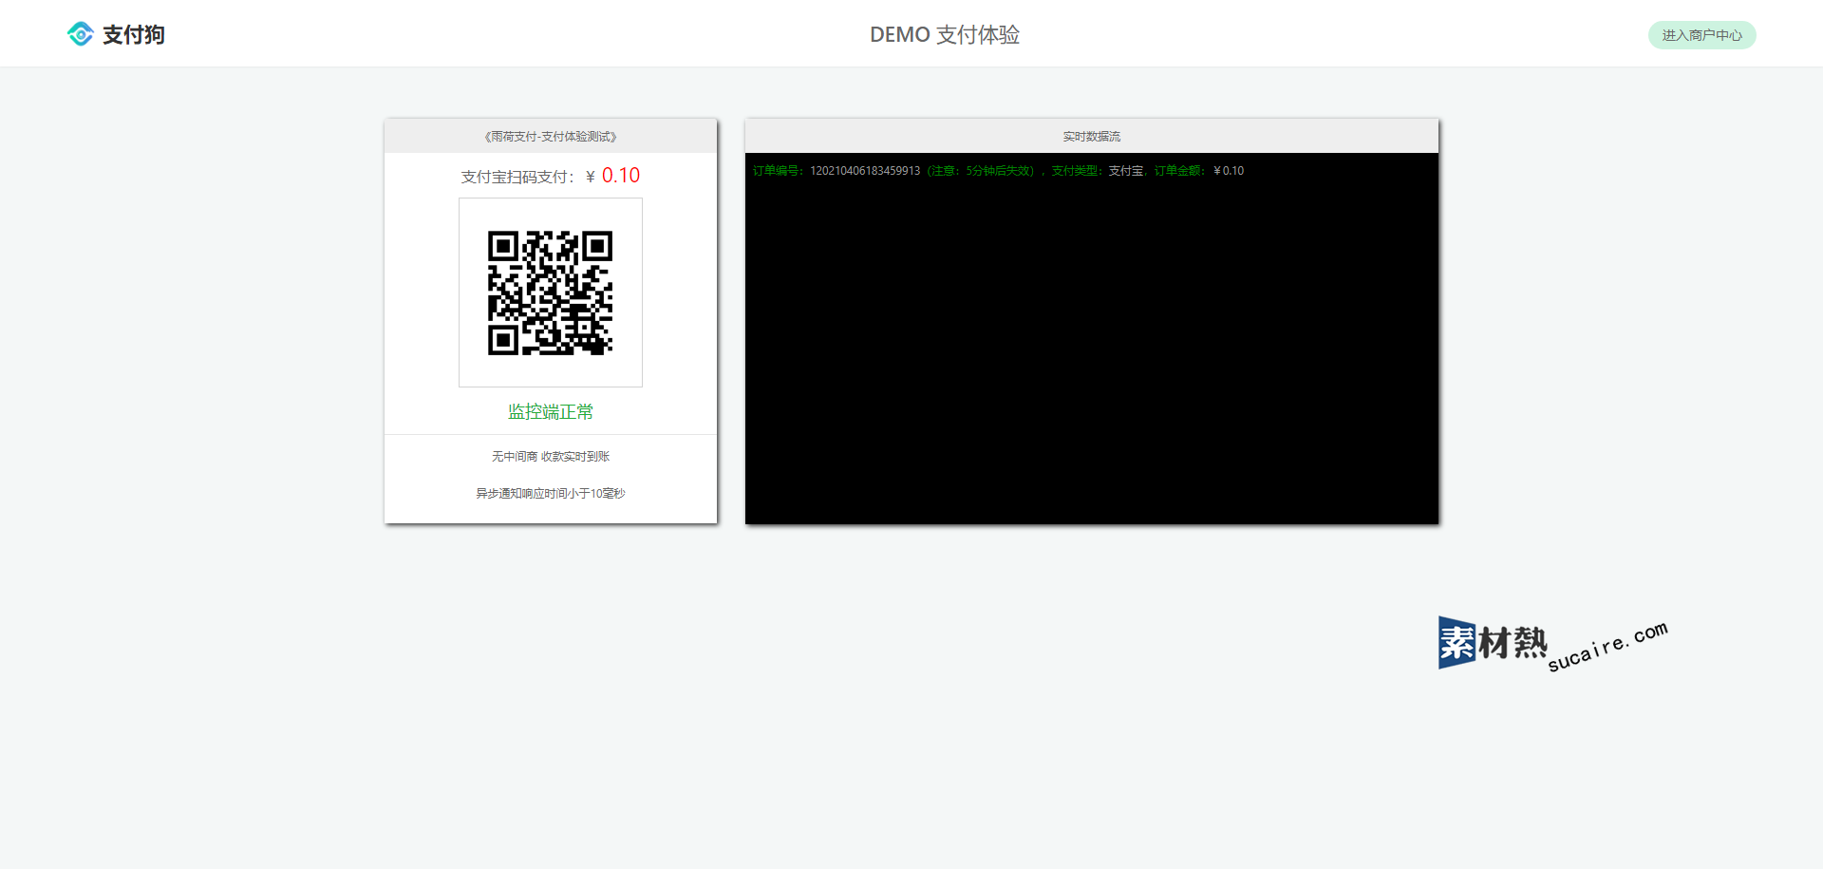The width and height of the screenshot is (1823, 869).
Task: Click the 0.10 payment amount in red
Action: pos(621,176)
